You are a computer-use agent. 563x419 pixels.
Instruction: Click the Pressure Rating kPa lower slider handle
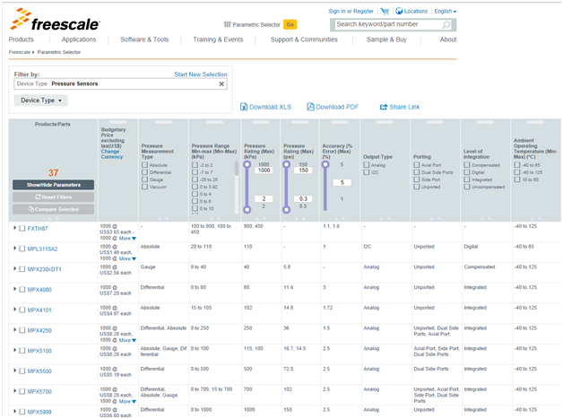[247, 210]
